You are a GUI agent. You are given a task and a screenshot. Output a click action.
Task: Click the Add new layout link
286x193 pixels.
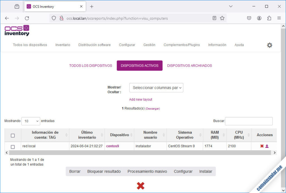click(140, 99)
